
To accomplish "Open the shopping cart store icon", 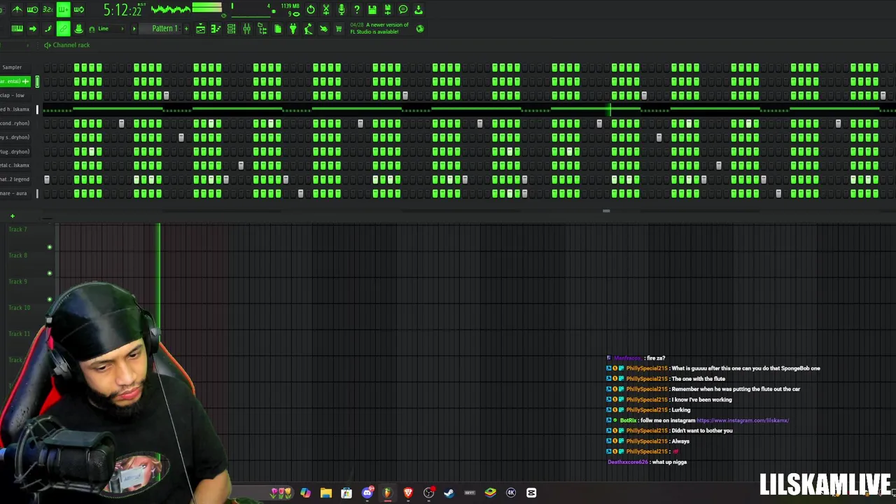I will pos(339,29).
